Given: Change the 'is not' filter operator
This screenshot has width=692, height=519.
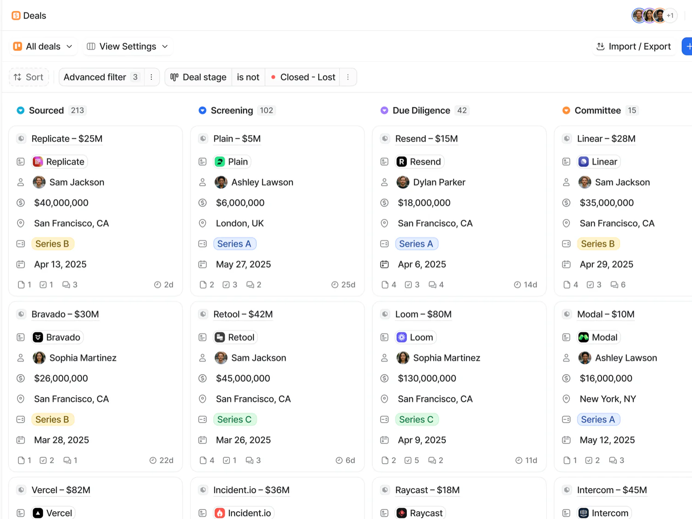Looking at the screenshot, I should 248,78.
